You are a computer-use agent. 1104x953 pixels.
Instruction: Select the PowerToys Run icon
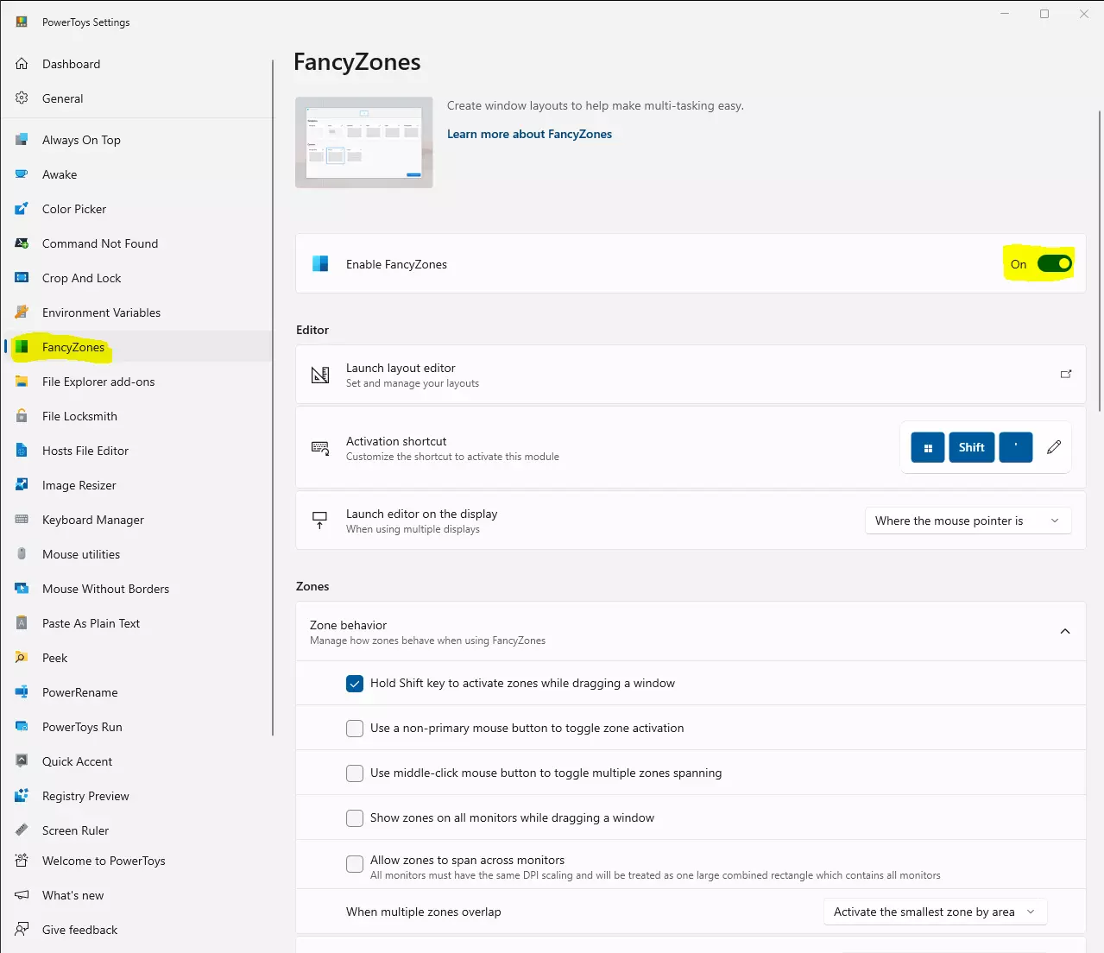pos(22,727)
